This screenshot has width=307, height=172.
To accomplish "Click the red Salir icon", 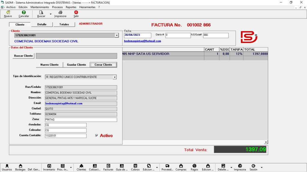I will pyautogui.click(x=76, y=12).
